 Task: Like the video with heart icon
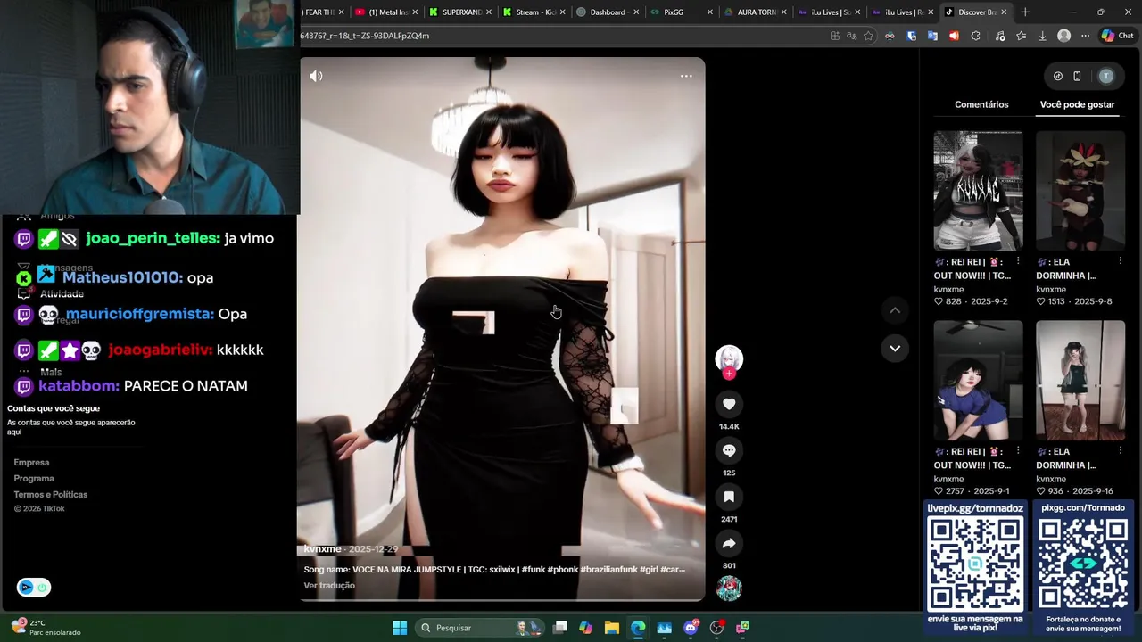point(729,404)
